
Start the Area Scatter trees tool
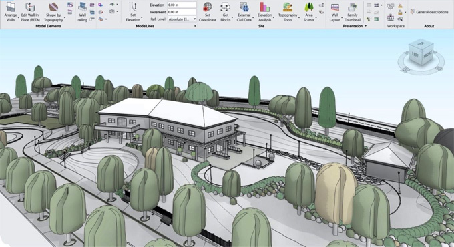click(x=309, y=11)
